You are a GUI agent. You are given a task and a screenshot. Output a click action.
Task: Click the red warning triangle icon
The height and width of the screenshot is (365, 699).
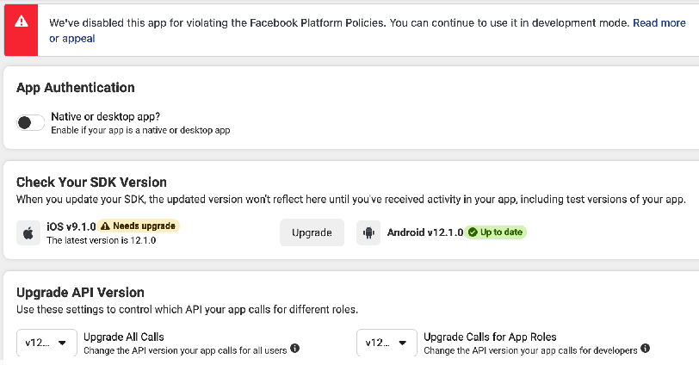tap(21, 22)
